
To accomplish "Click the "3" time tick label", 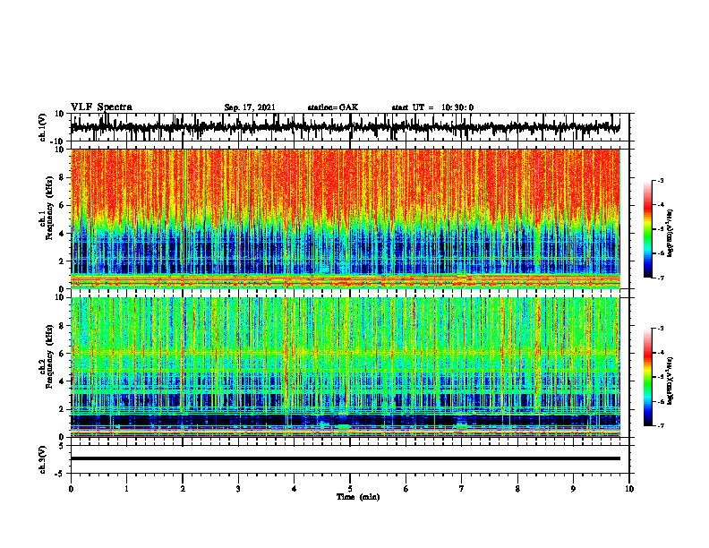I will (x=238, y=489).
